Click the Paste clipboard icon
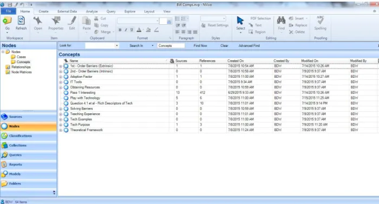Image resolution: width=379 pixels, height=204 pixels. (x=86, y=21)
